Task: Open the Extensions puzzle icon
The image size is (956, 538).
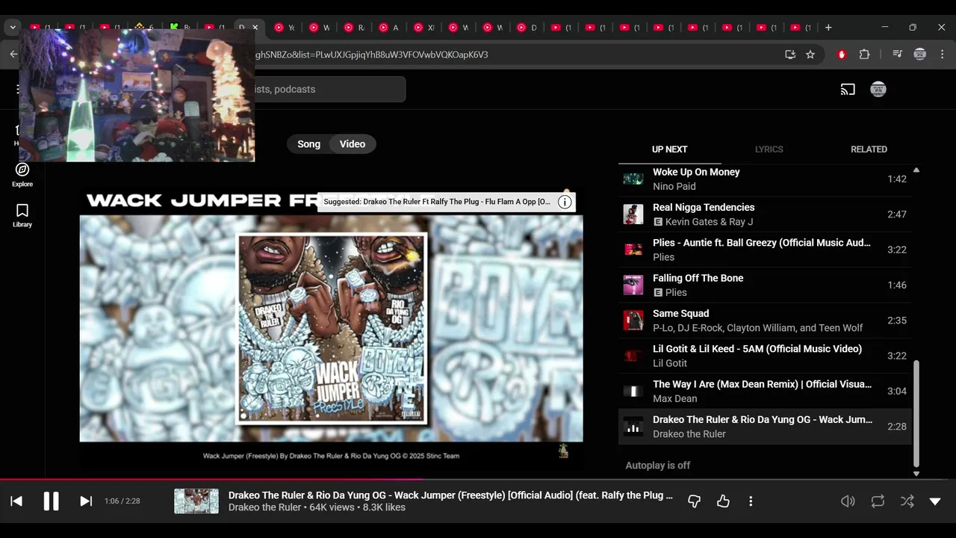Action: (864, 55)
